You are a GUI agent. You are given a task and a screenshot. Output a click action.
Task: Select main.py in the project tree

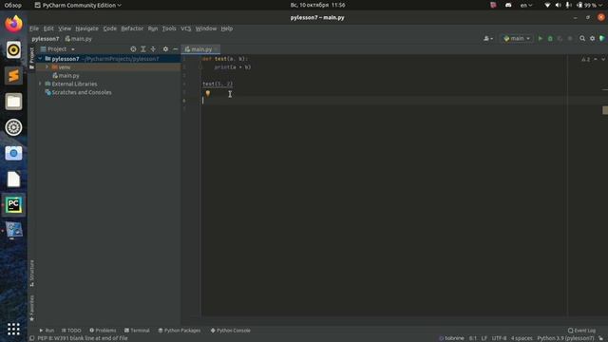[68, 76]
